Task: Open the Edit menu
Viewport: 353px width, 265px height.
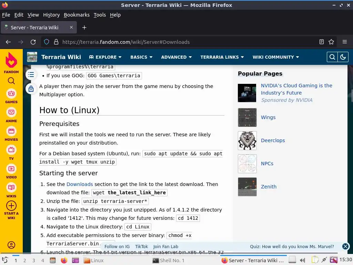Action: point(19,15)
